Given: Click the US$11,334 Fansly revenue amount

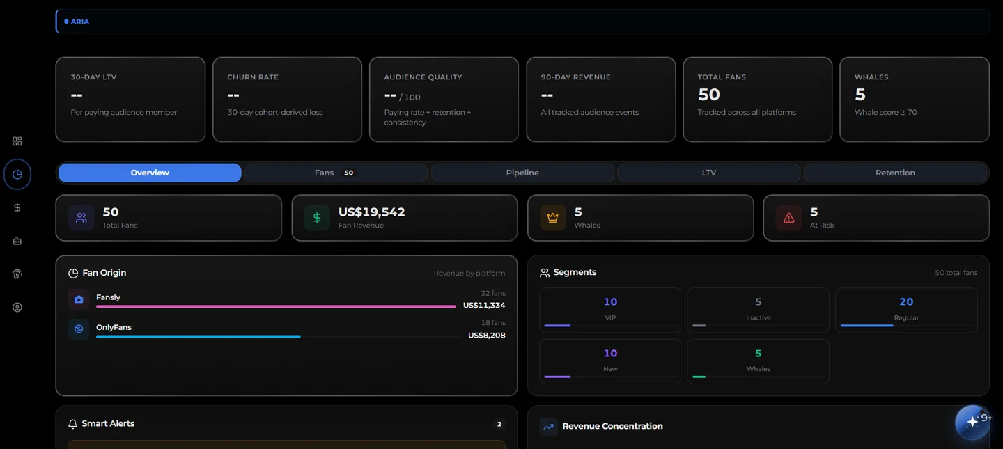Looking at the screenshot, I should [x=484, y=306].
